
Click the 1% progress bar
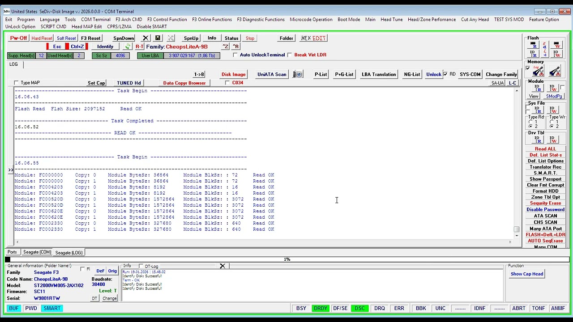click(x=286, y=259)
